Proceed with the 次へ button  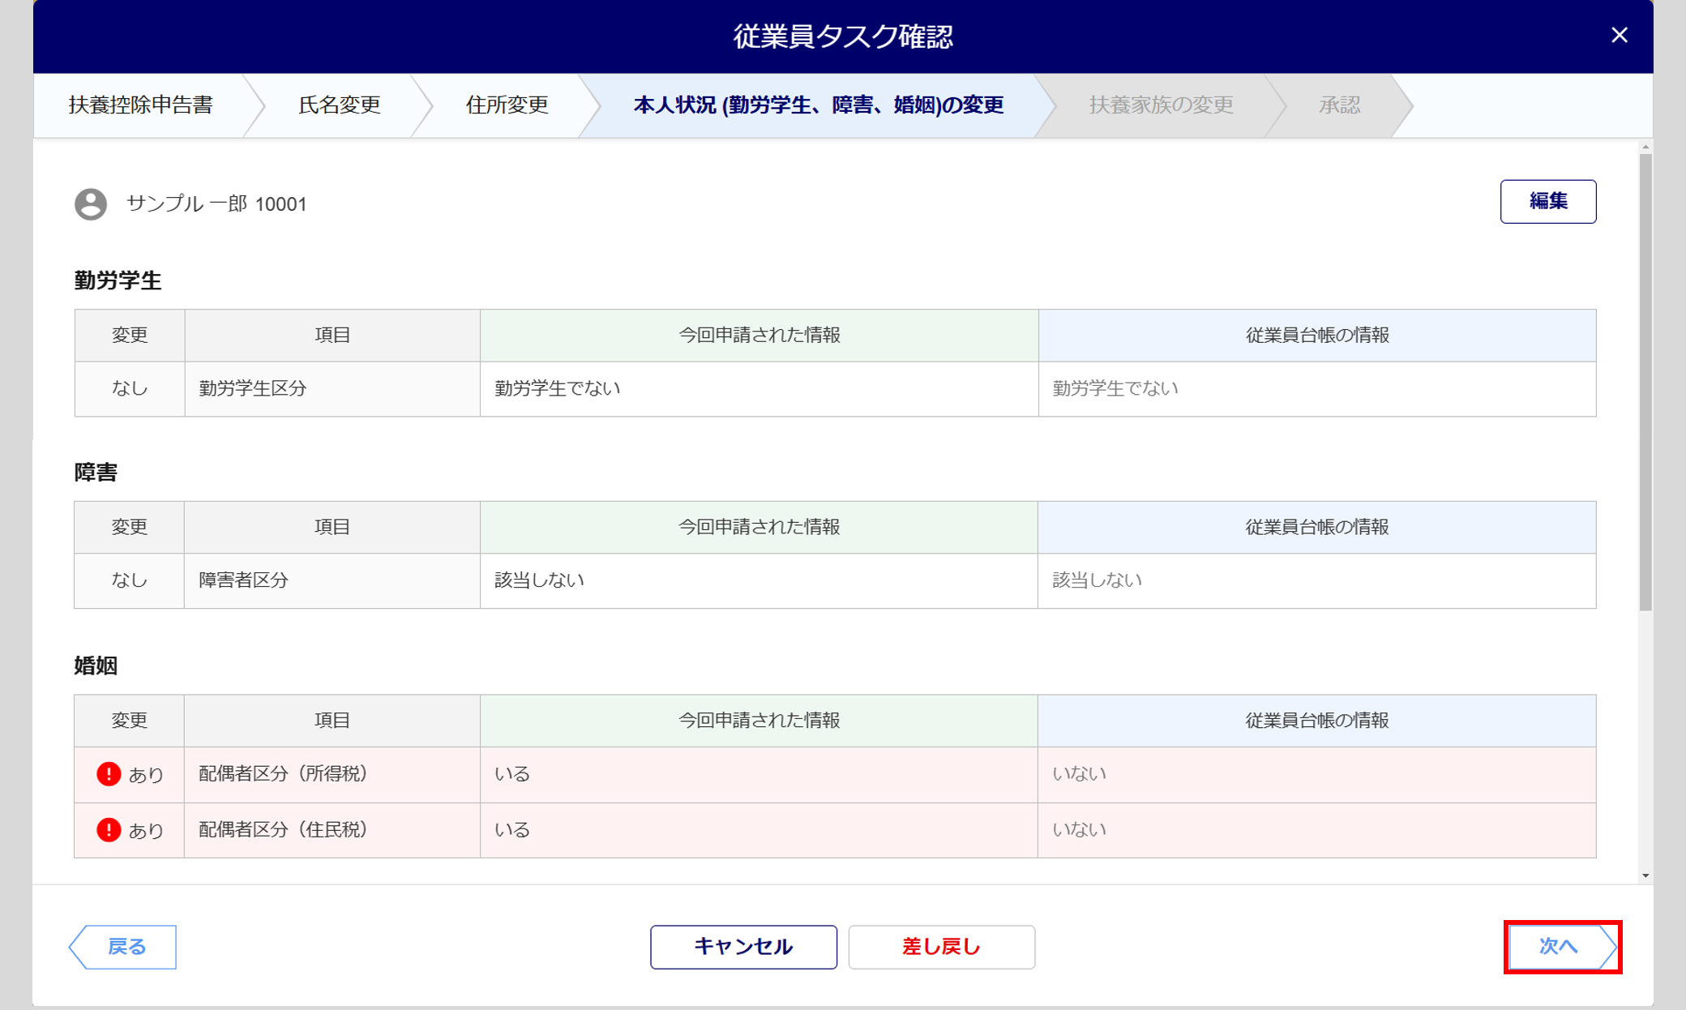coord(1562,947)
